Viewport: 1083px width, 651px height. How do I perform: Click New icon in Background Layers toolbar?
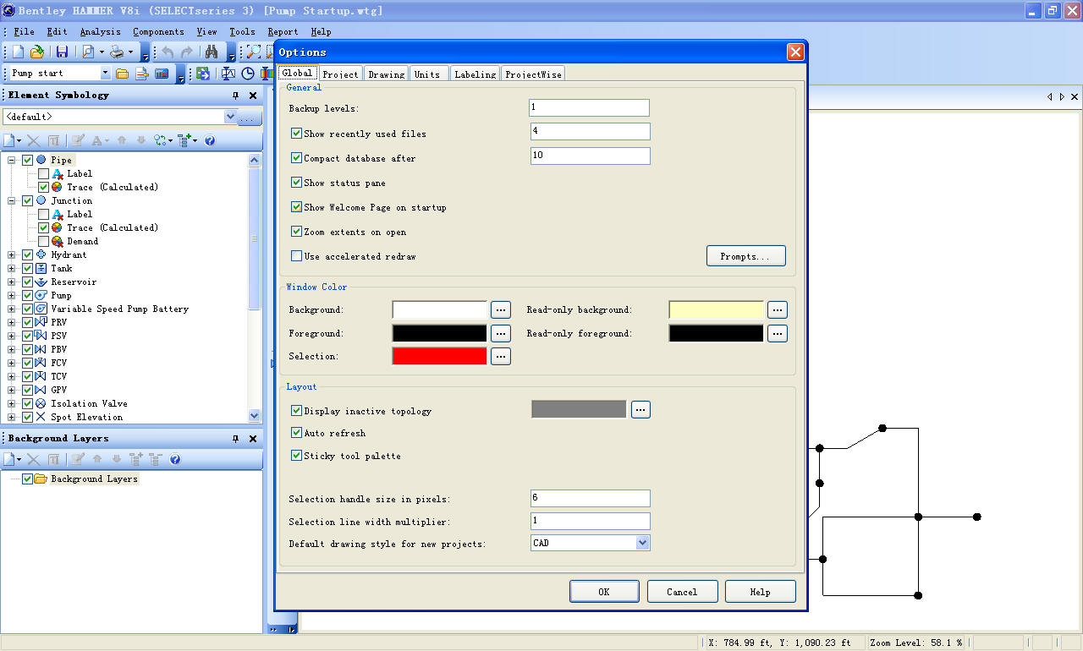(x=9, y=459)
